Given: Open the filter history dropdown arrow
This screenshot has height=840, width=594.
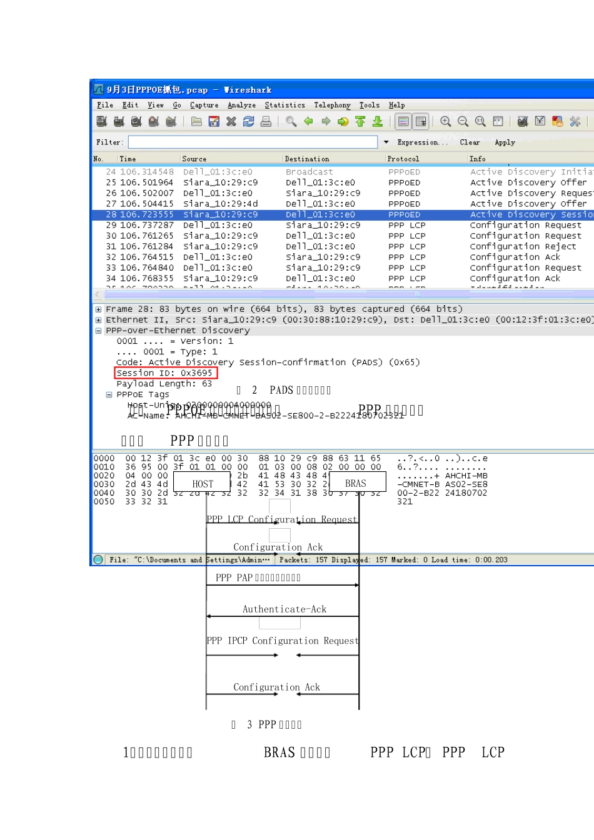Looking at the screenshot, I should point(386,142).
